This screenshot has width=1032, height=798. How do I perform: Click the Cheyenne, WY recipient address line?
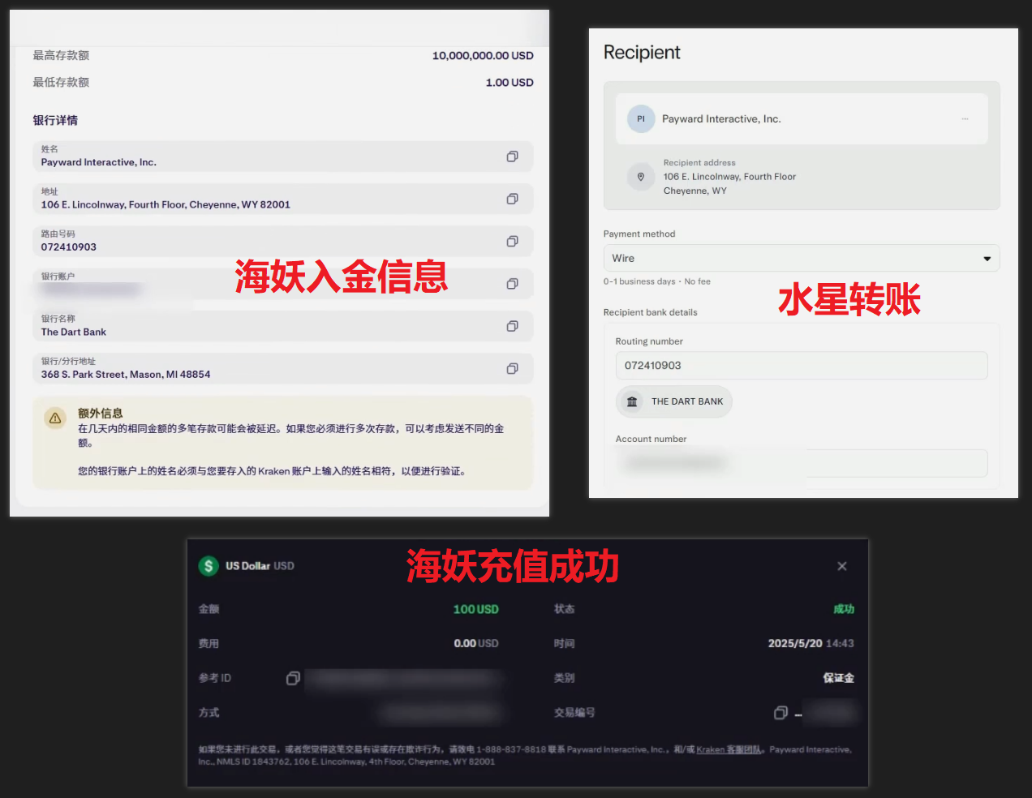[695, 191]
